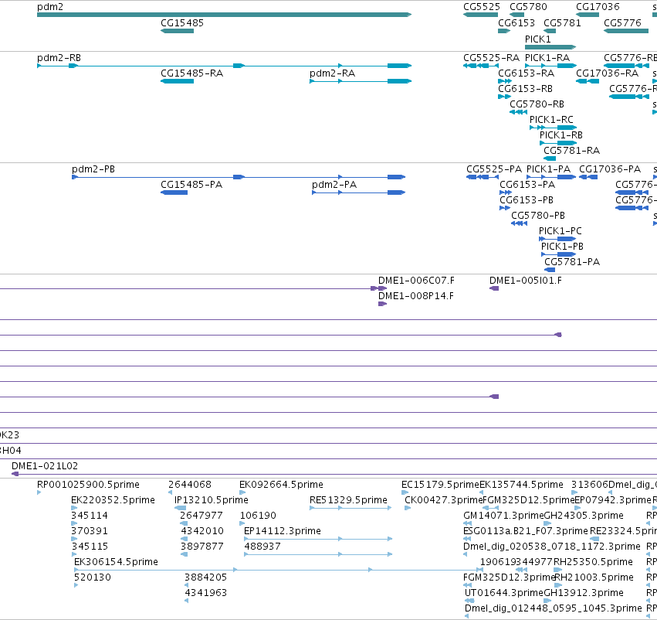The image size is (657, 620).
Task: Click the 370391 feature label
Action: point(90,531)
